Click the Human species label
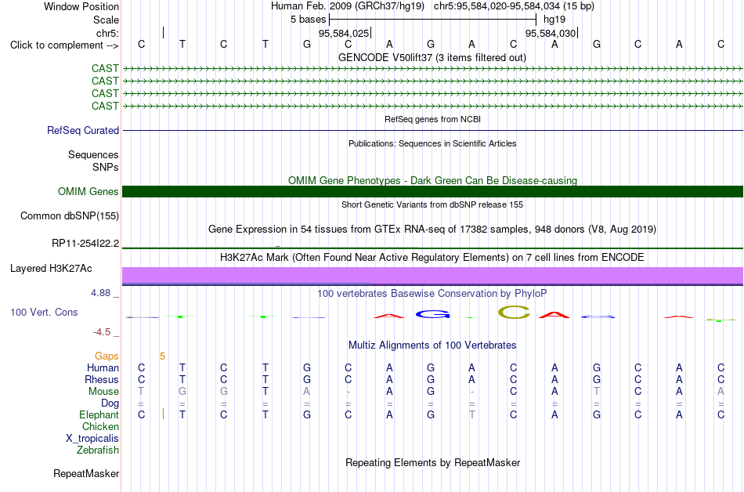This screenshot has height=492, width=744. tap(103, 367)
